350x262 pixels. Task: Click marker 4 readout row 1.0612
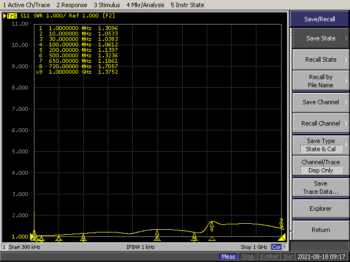[x=78, y=45]
